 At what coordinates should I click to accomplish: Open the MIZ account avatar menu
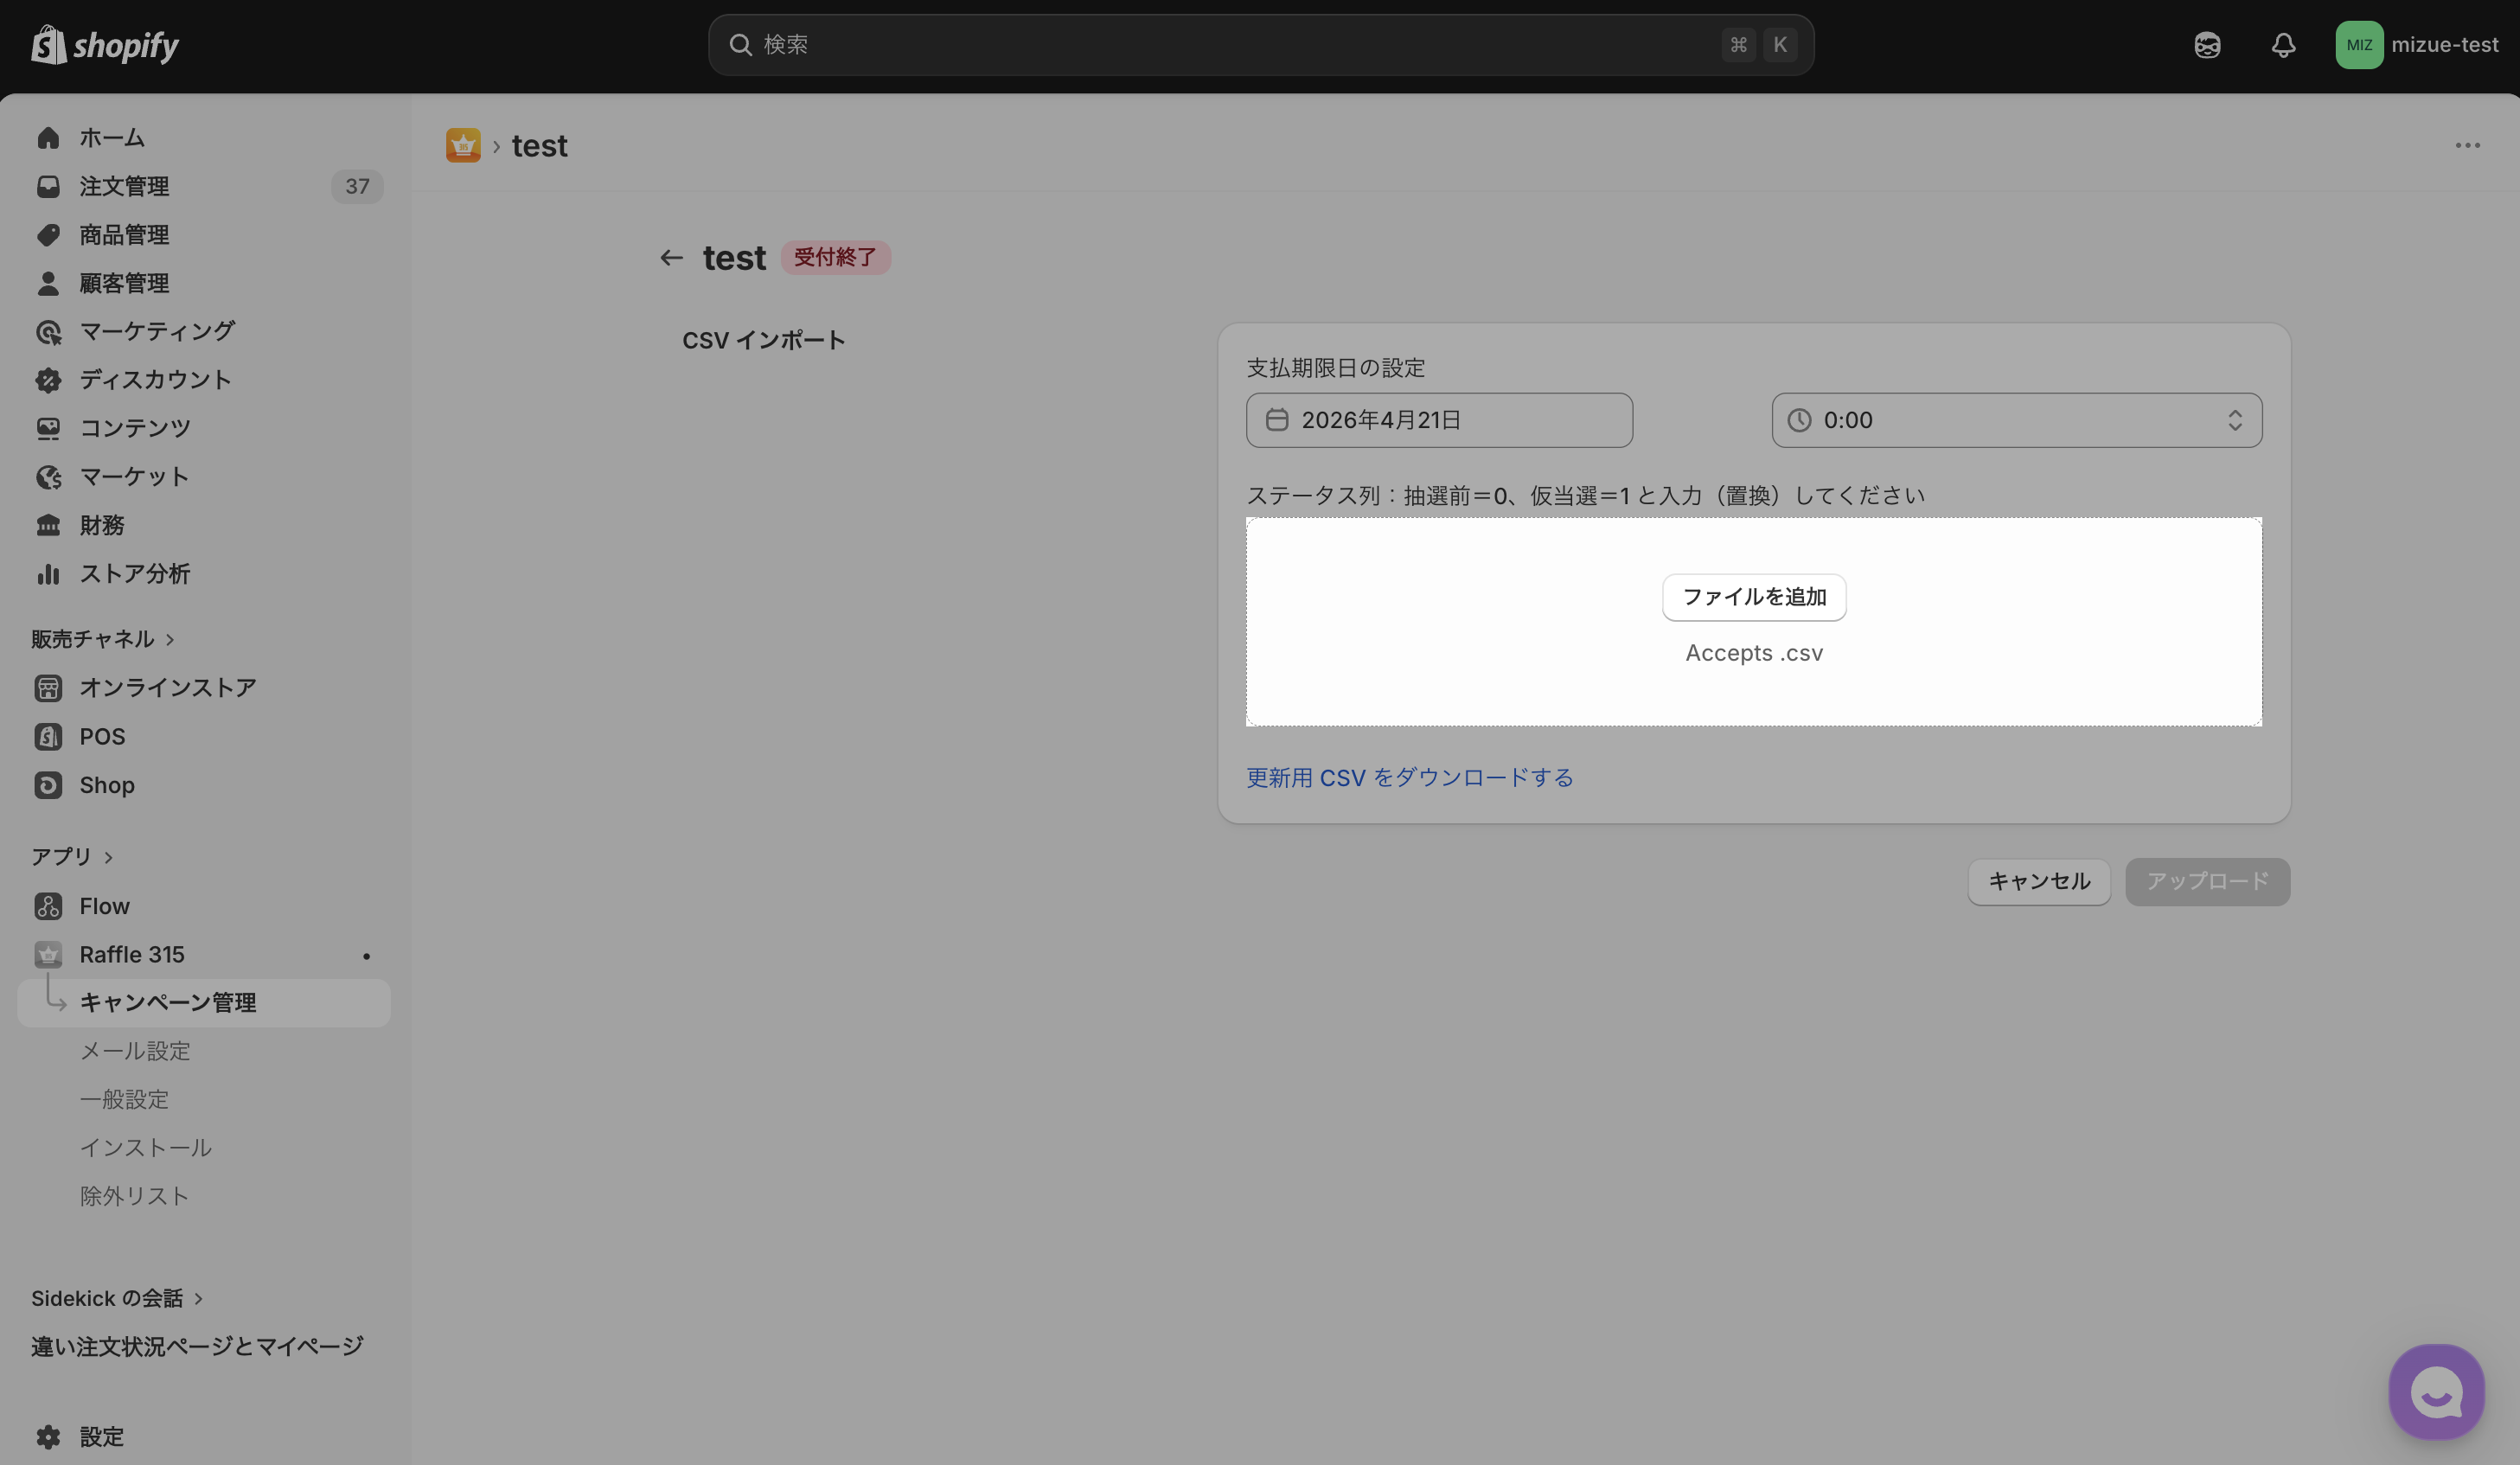pos(2359,45)
